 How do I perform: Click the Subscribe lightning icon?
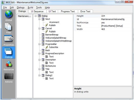[x=47, y=47]
